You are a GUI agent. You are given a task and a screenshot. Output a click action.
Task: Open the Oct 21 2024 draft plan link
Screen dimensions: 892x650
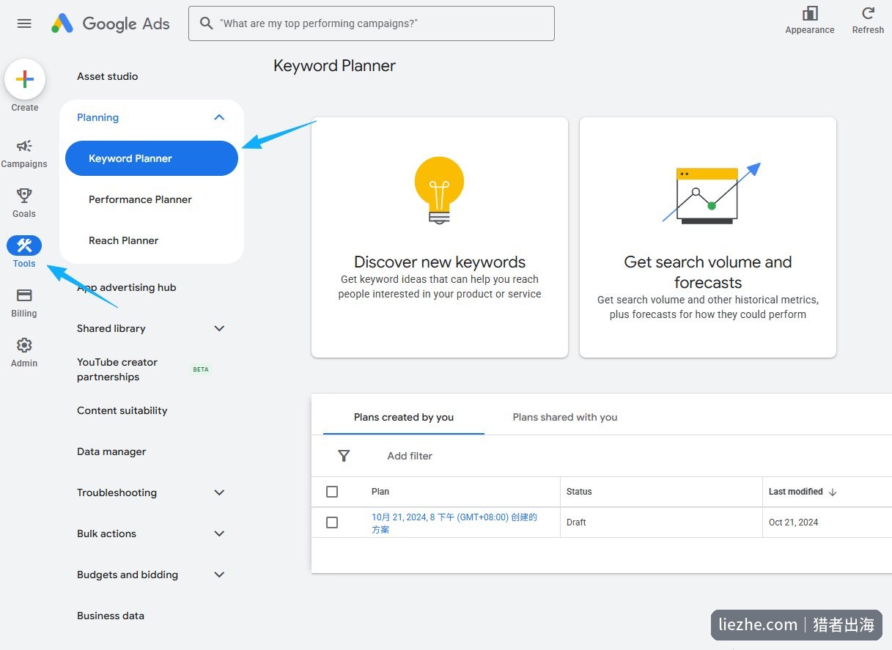click(454, 523)
